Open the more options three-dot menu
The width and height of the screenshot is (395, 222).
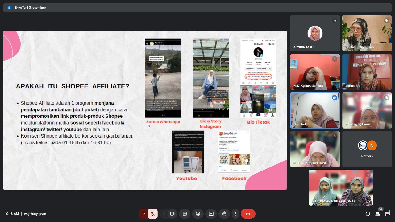click(235, 214)
